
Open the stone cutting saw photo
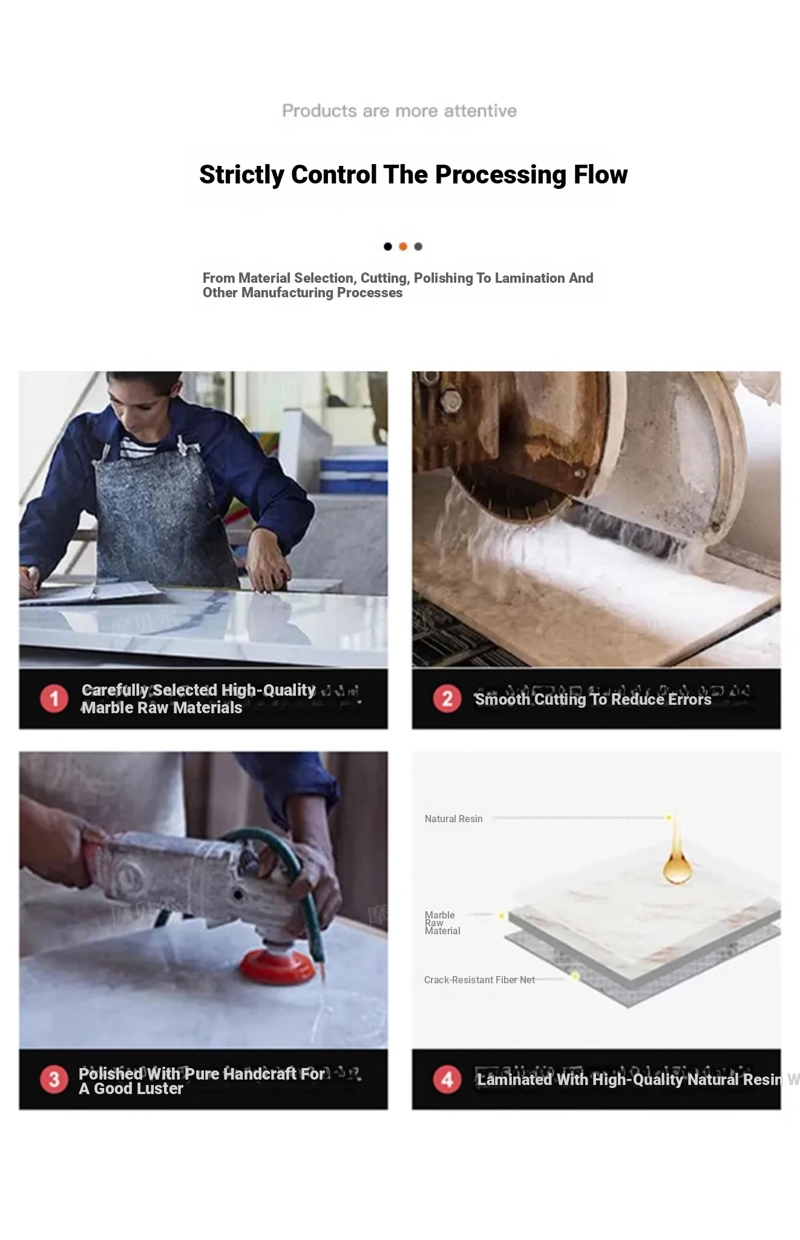point(596,519)
